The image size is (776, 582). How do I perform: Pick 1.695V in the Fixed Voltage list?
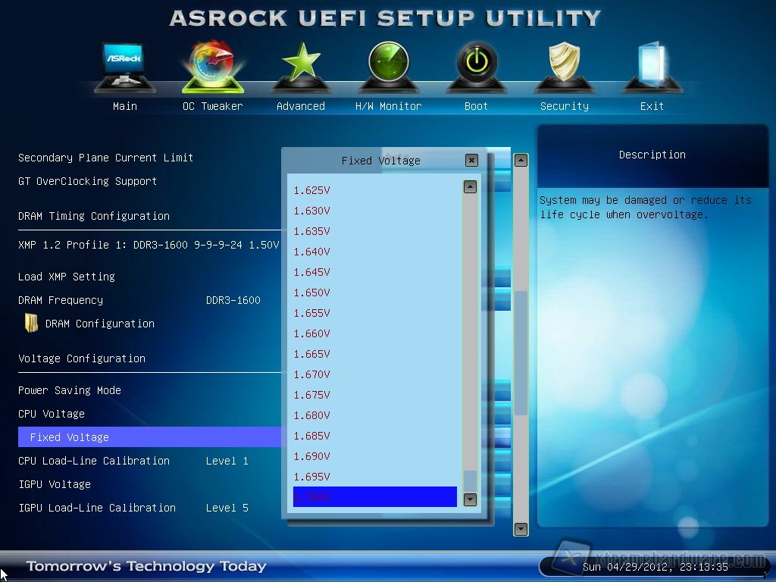tap(312, 477)
